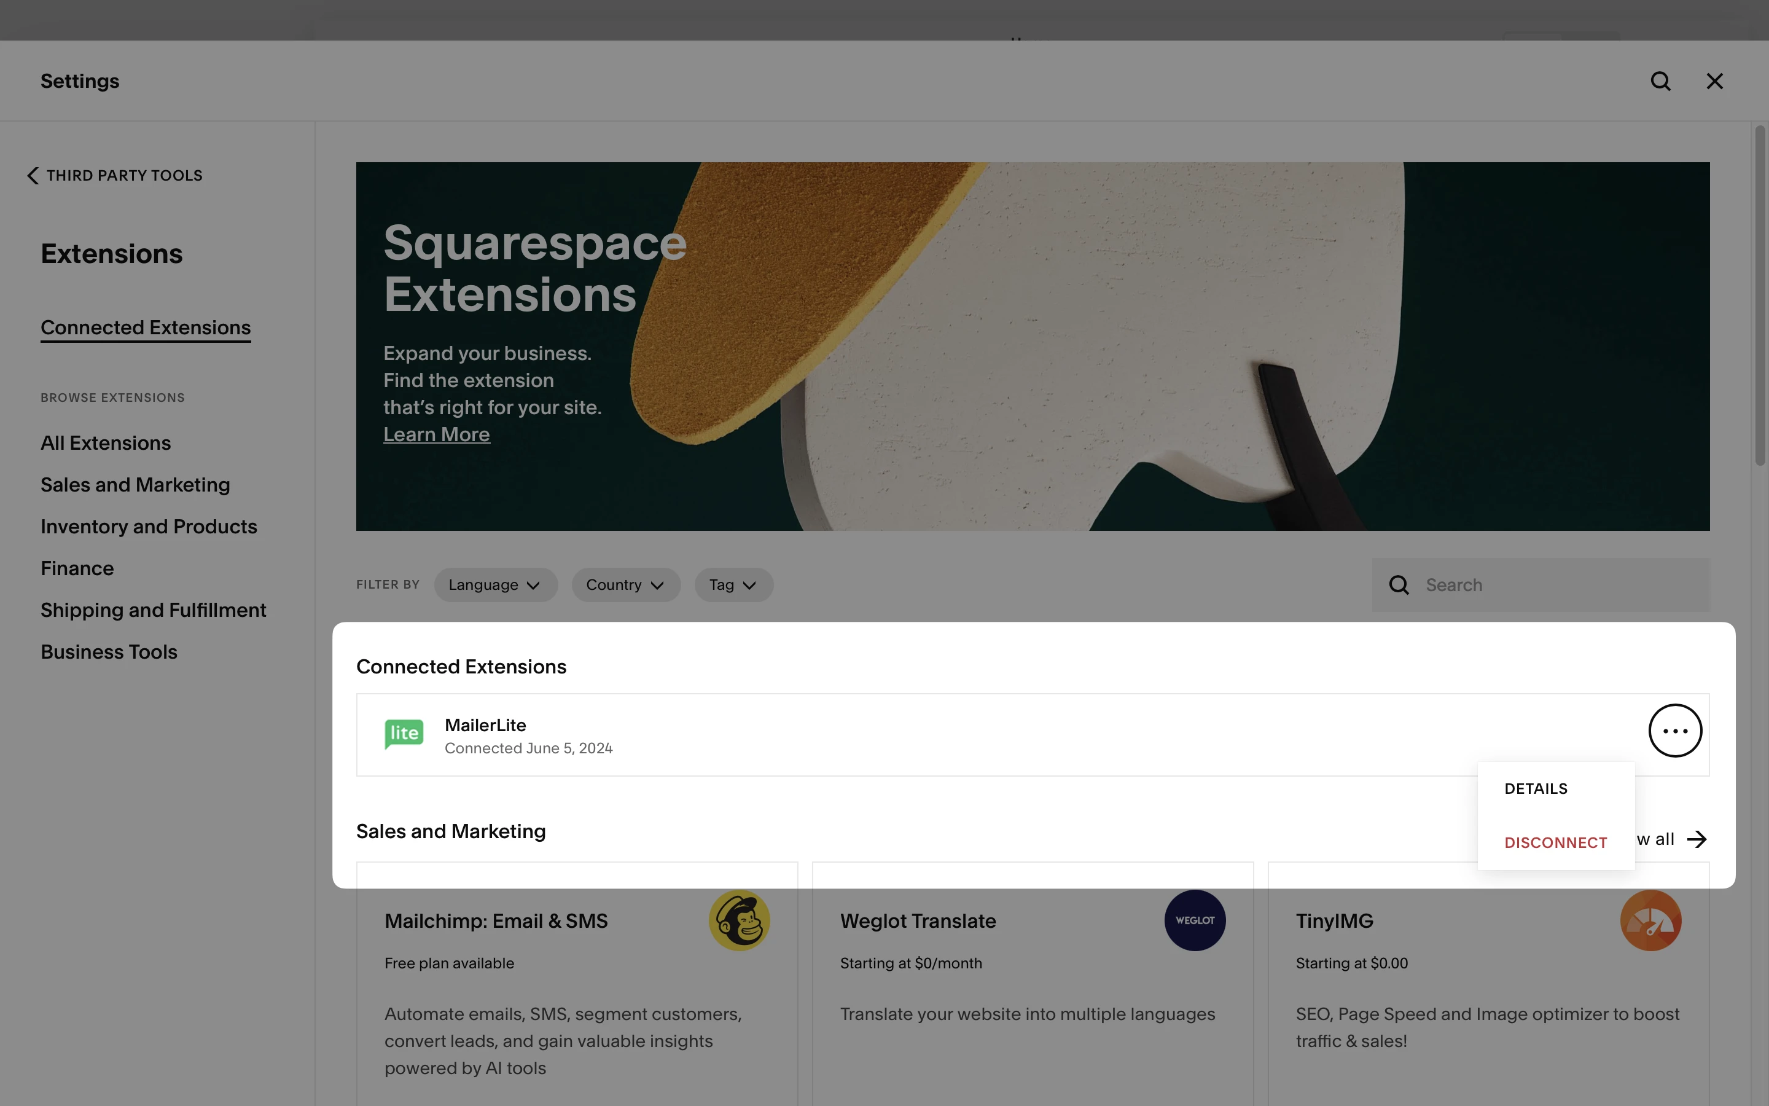This screenshot has width=1769, height=1106.
Task: Select Disconnect in the MailerLite menu
Action: (1555, 842)
